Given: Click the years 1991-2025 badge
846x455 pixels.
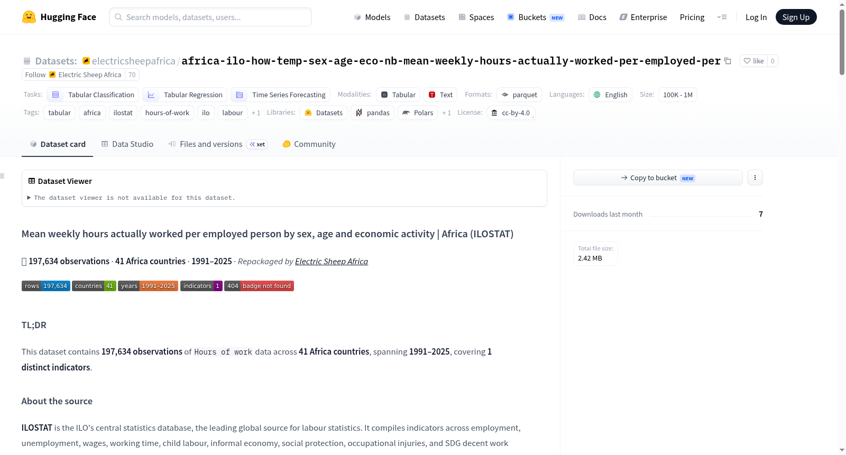Looking at the screenshot, I should pos(148,286).
